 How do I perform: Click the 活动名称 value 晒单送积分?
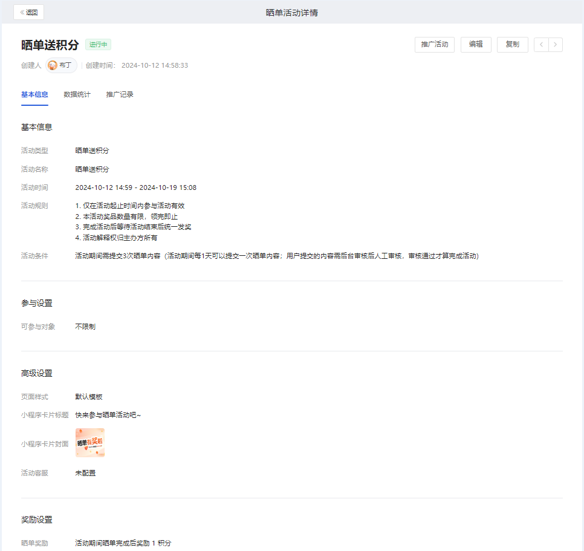[x=92, y=169]
